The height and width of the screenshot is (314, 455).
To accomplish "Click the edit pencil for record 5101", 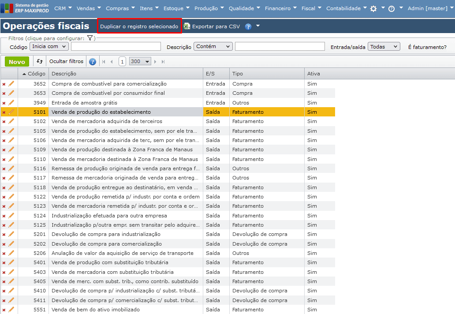I will pyautogui.click(x=11, y=112).
